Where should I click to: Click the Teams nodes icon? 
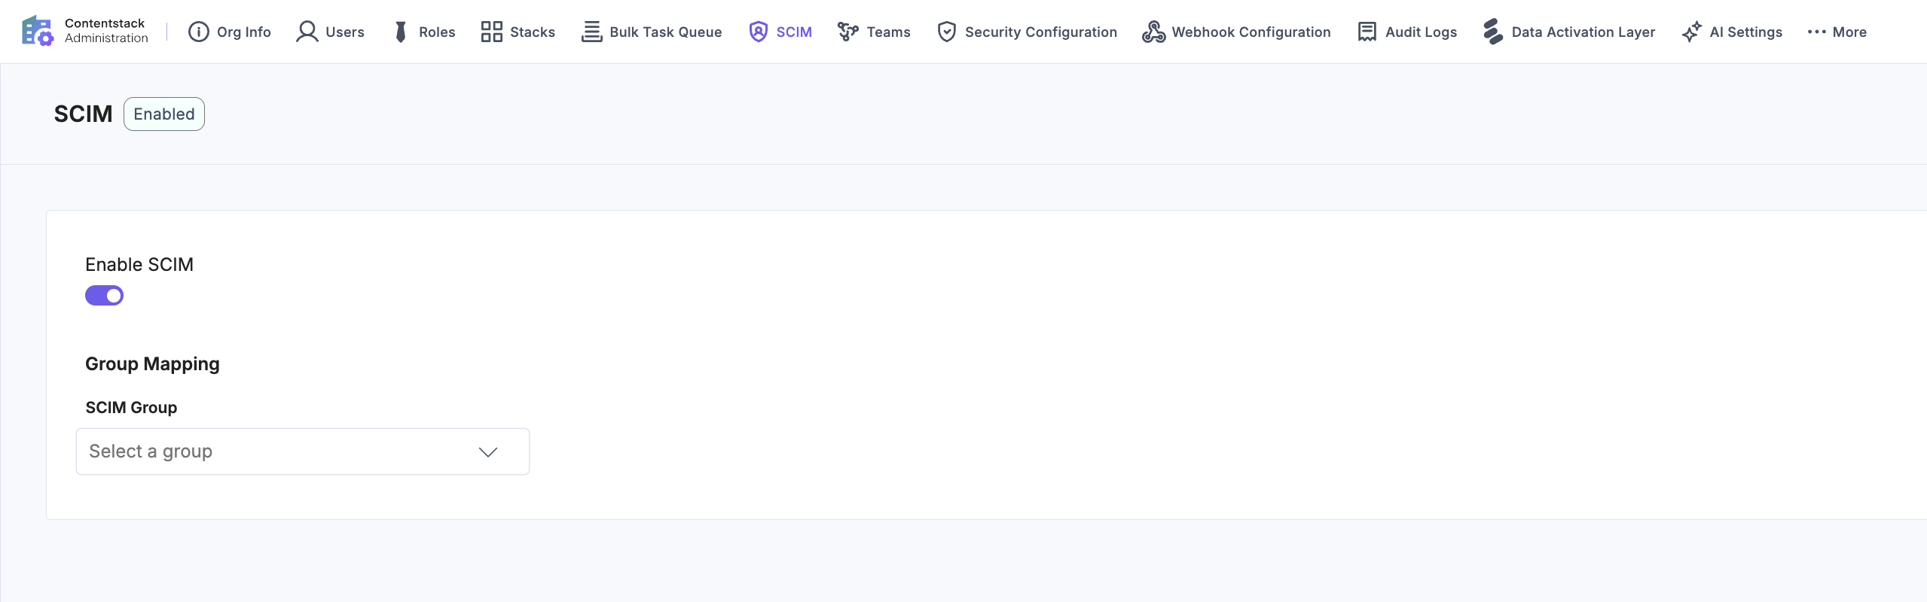pos(848,32)
